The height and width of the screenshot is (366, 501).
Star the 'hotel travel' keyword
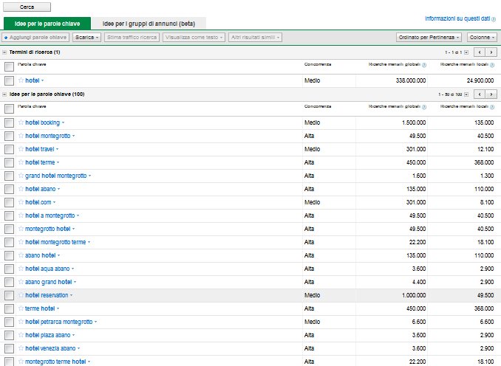pyautogui.click(x=21, y=149)
